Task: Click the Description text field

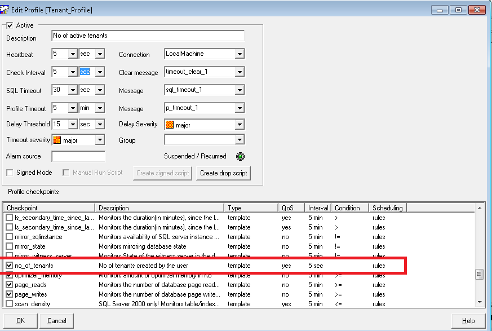Action: pyautogui.click(x=148, y=36)
